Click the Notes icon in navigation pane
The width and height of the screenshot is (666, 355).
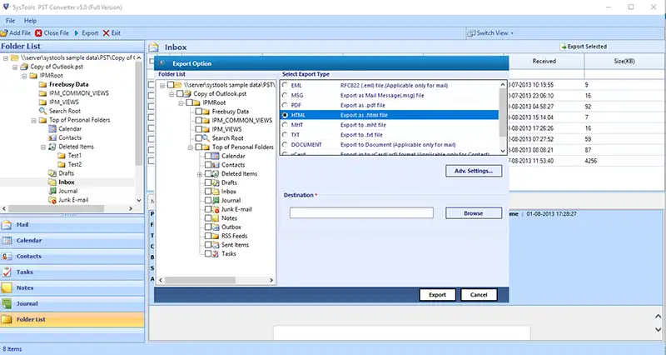click(7, 287)
